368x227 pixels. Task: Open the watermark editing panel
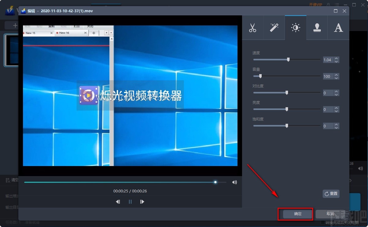(x=317, y=28)
